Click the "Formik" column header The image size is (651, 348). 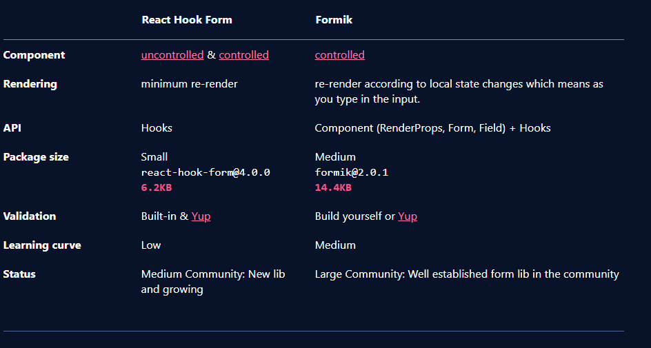pyautogui.click(x=334, y=20)
